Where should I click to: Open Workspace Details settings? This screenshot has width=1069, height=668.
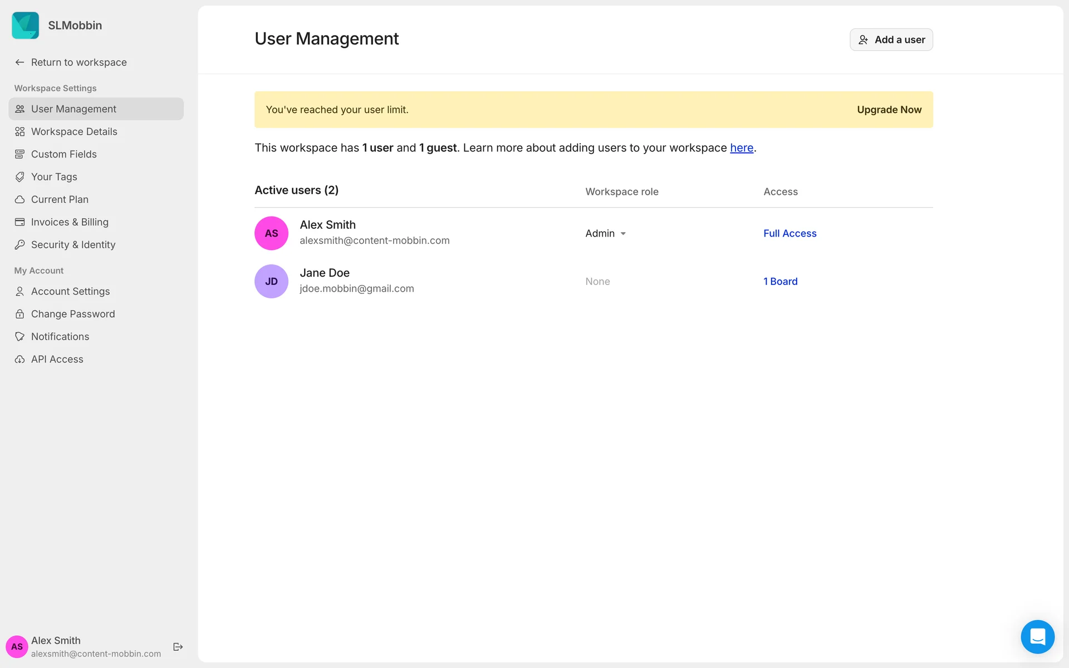click(x=73, y=132)
